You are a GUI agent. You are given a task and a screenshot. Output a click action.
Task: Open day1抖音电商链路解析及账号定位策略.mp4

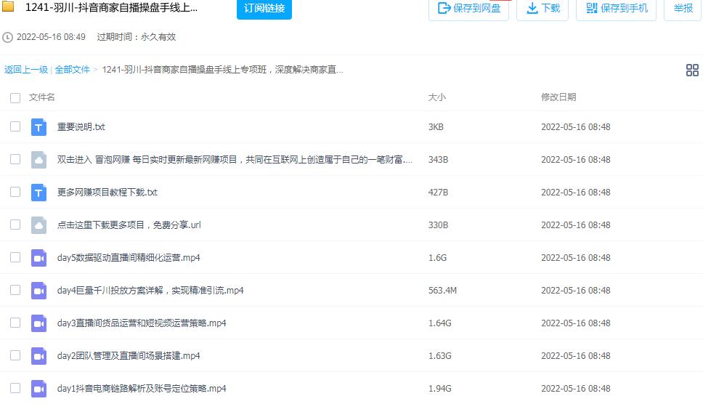click(142, 389)
